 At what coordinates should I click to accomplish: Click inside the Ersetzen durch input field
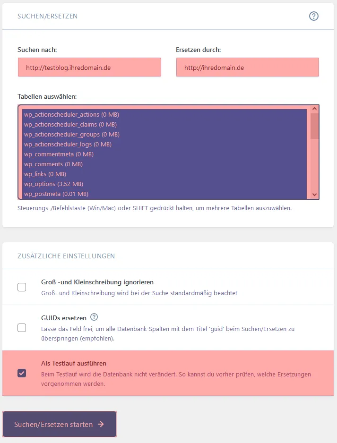tap(247, 67)
